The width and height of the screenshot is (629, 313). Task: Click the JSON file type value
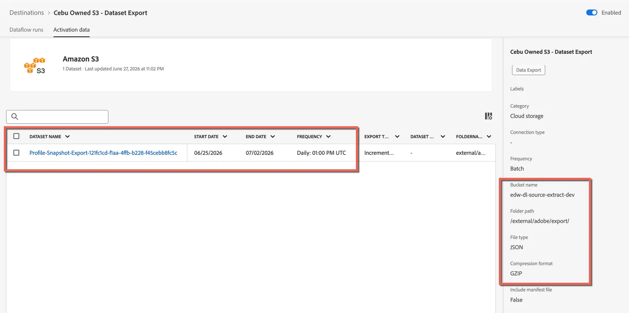click(516, 247)
